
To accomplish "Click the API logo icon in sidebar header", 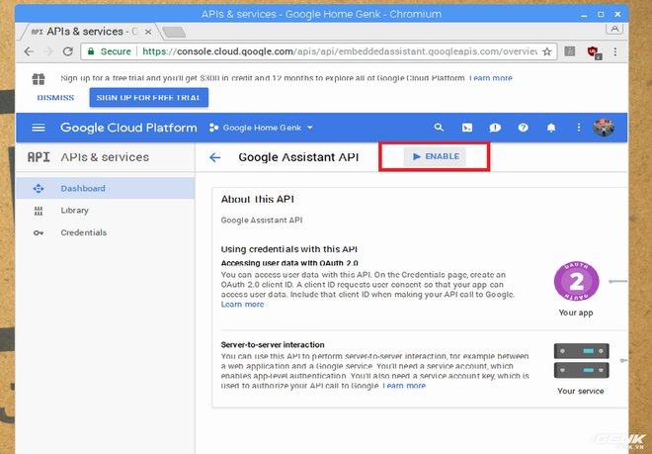I will pos(39,157).
